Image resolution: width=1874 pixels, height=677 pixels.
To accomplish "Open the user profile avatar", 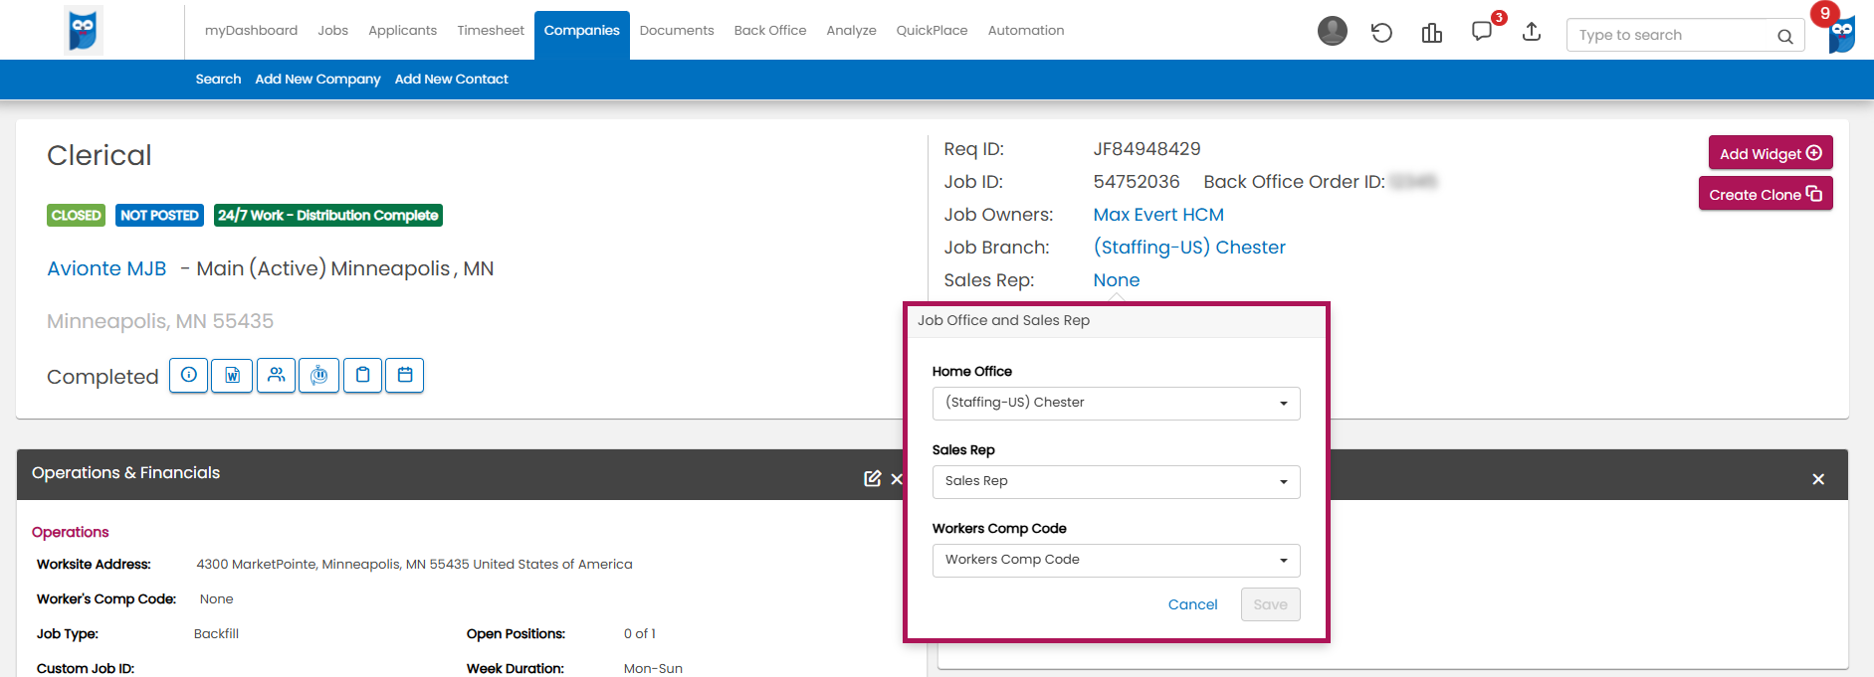I will pyautogui.click(x=1332, y=31).
